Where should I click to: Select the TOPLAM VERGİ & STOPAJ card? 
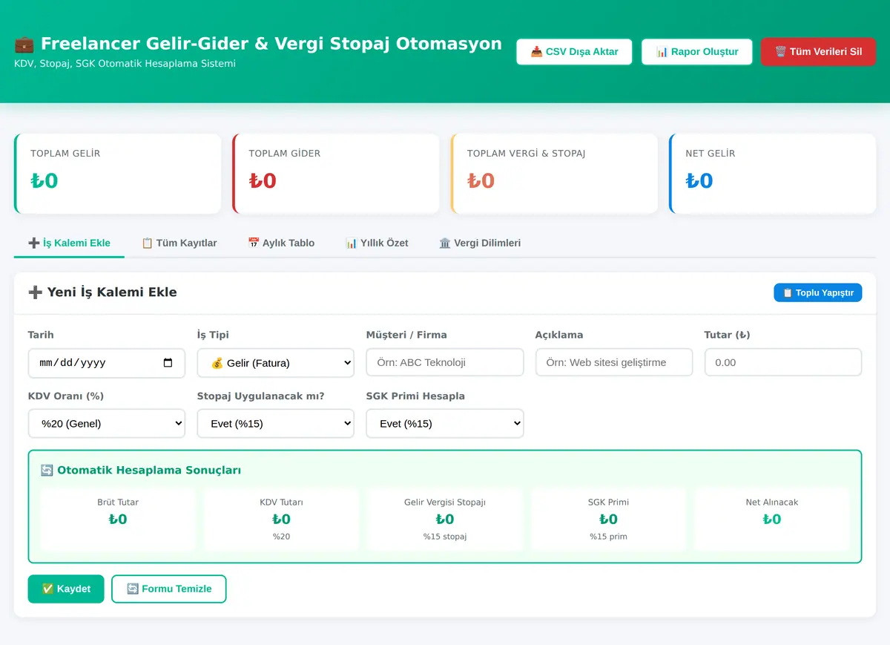[554, 174]
